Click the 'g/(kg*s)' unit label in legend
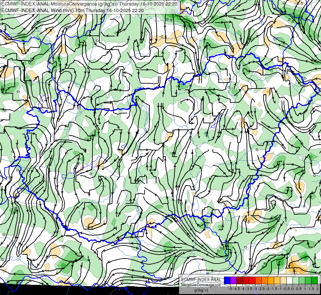321x295 pixels. coord(201,290)
